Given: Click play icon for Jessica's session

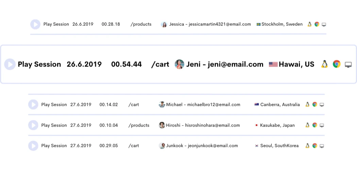Looking at the screenshot, I should click(35, 24).
